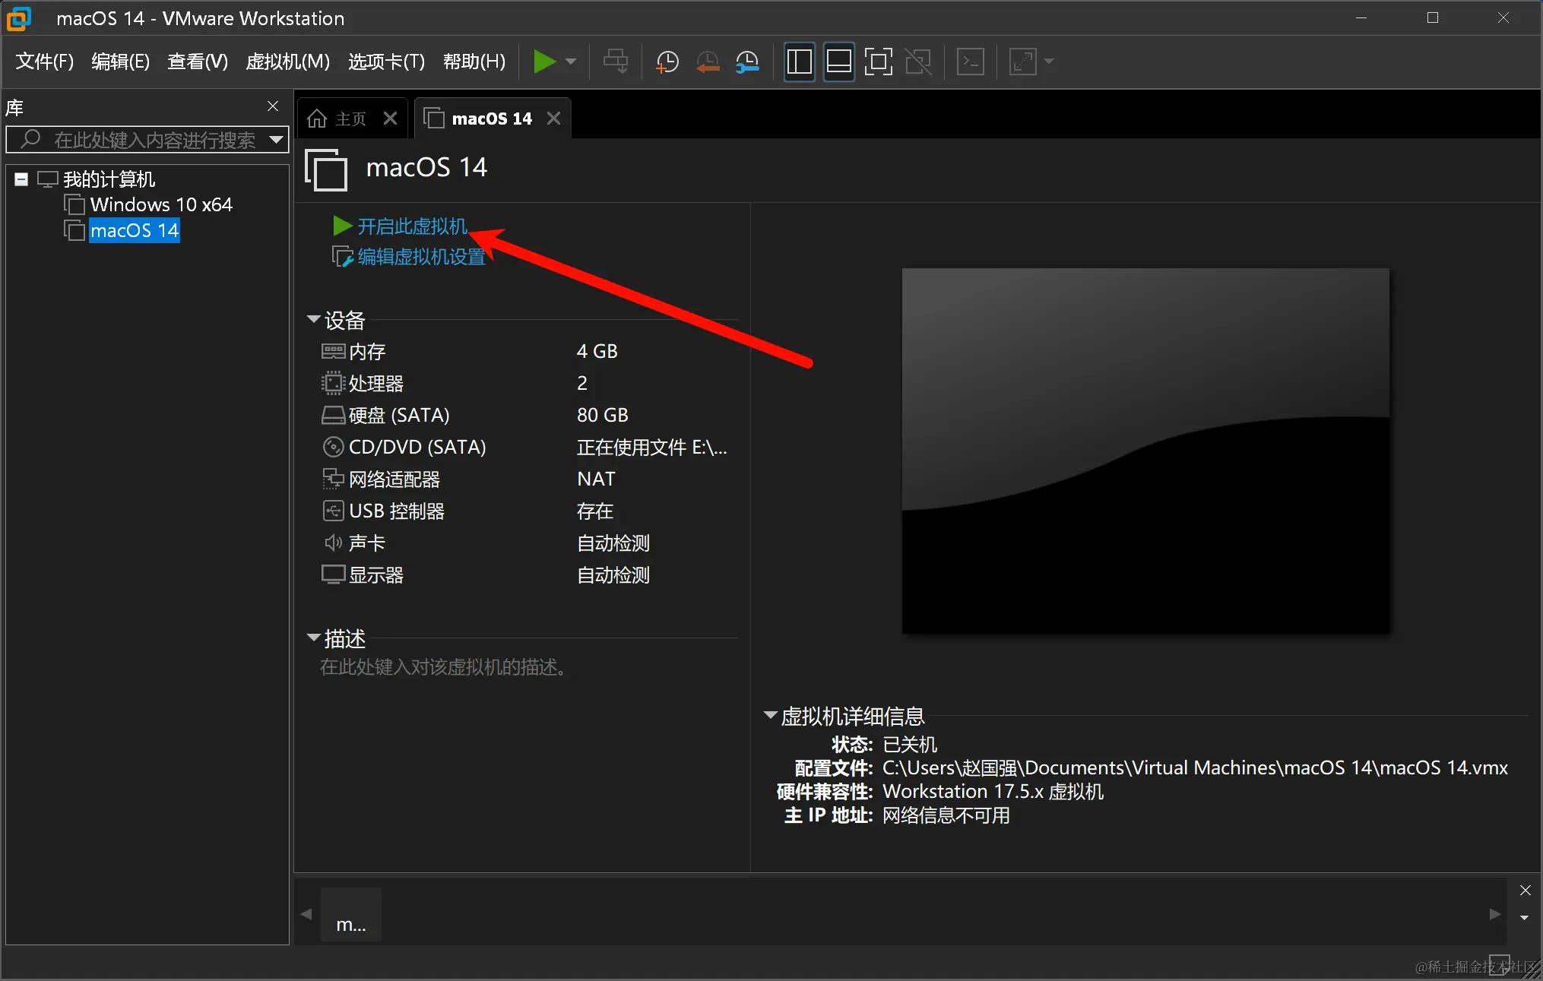Screen dimensions: 1543x981
Task: Click the search magnifier in the library panel
Action: (x=28, y=140)
